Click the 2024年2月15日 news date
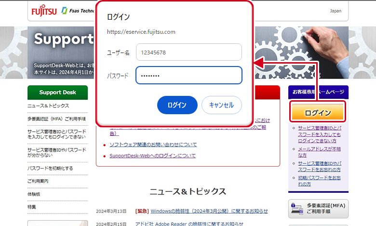 111,224
